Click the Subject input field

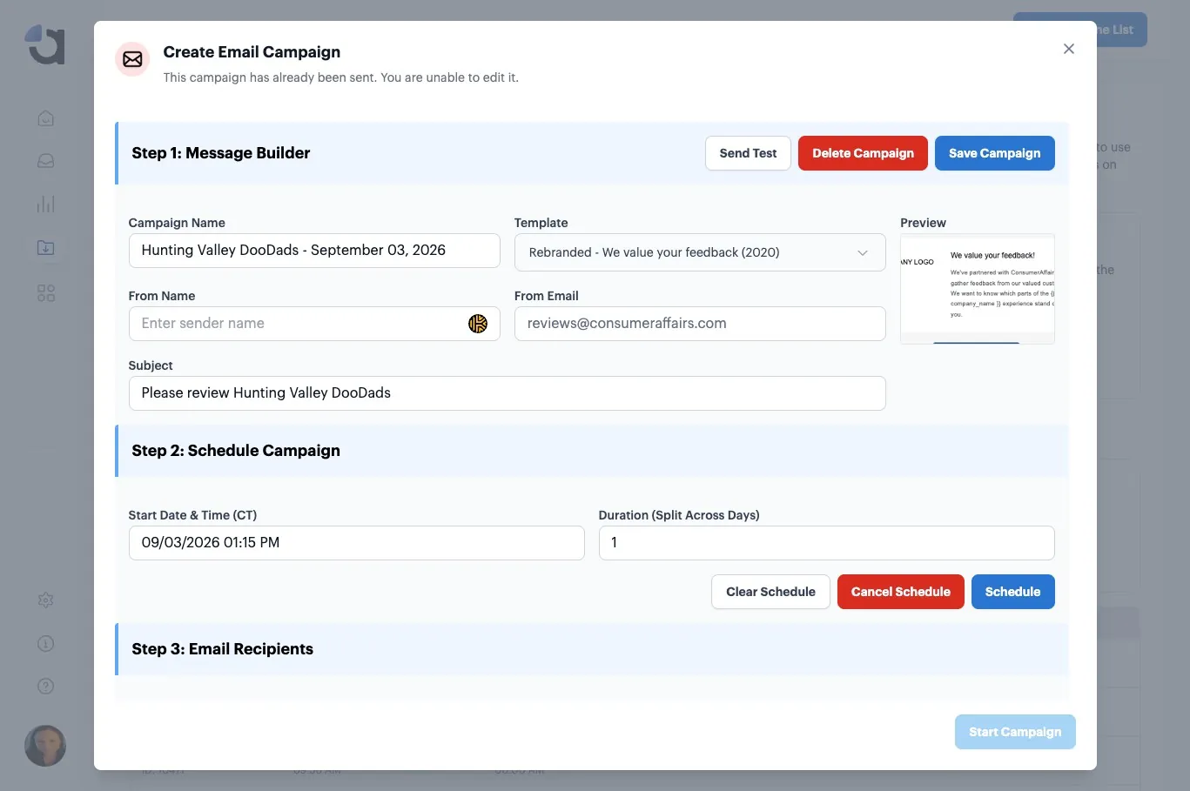507,393
